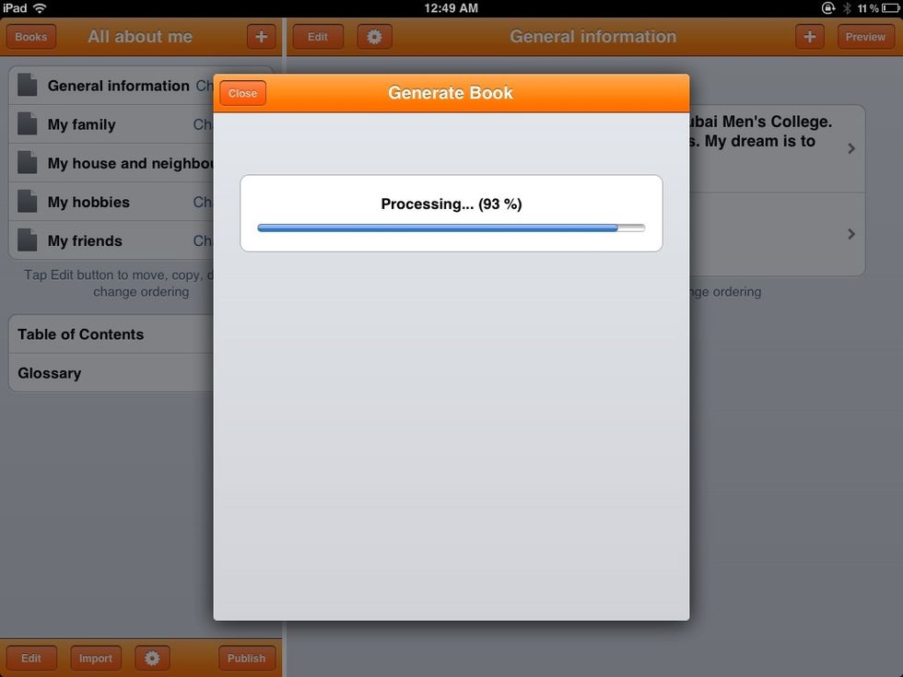Tap the My family chapter page icon
Image resolution: width=903 pixels, height=677 pixels.
27,123
